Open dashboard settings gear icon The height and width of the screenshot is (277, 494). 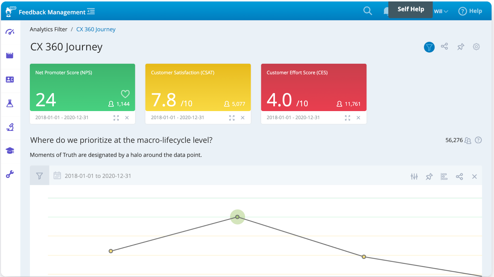click(x=476, y=47)
